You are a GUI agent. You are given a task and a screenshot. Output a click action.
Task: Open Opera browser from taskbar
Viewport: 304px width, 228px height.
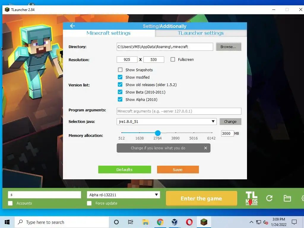click(x=189, y=222)
